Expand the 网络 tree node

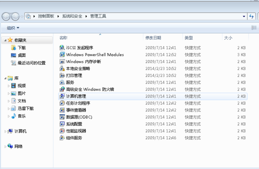click(x=5, y=147)
